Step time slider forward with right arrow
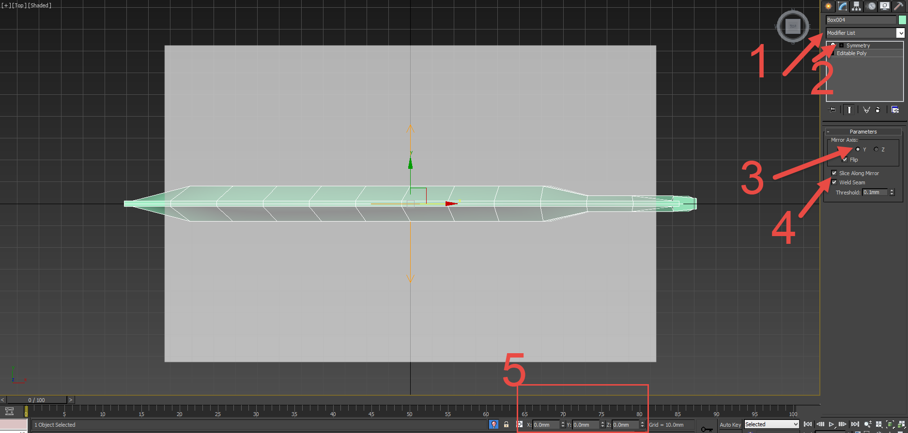This screenshot has width=908, height=433. (71, 400)
